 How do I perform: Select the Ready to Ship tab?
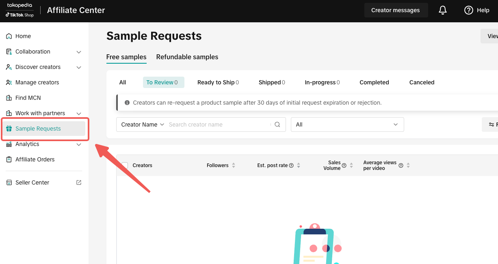(x=216, y=82)
